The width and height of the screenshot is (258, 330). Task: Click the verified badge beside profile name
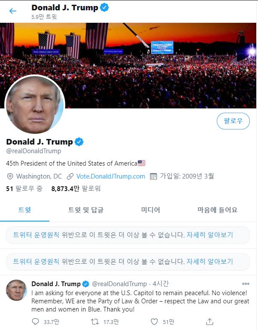click(79, 142)
